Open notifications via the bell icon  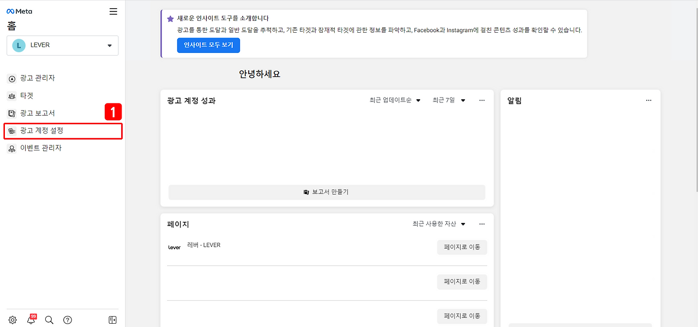tap(31, 320)
